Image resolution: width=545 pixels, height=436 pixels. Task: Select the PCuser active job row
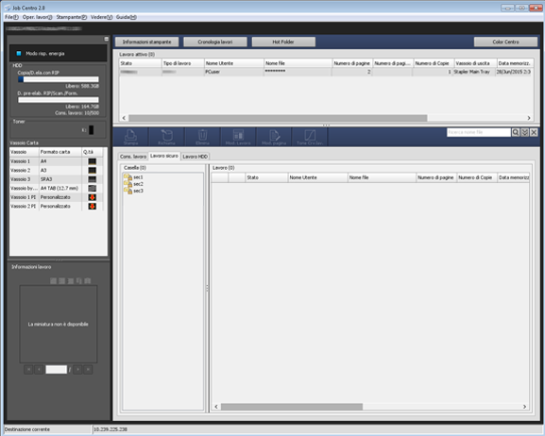(x=326, y=72)
